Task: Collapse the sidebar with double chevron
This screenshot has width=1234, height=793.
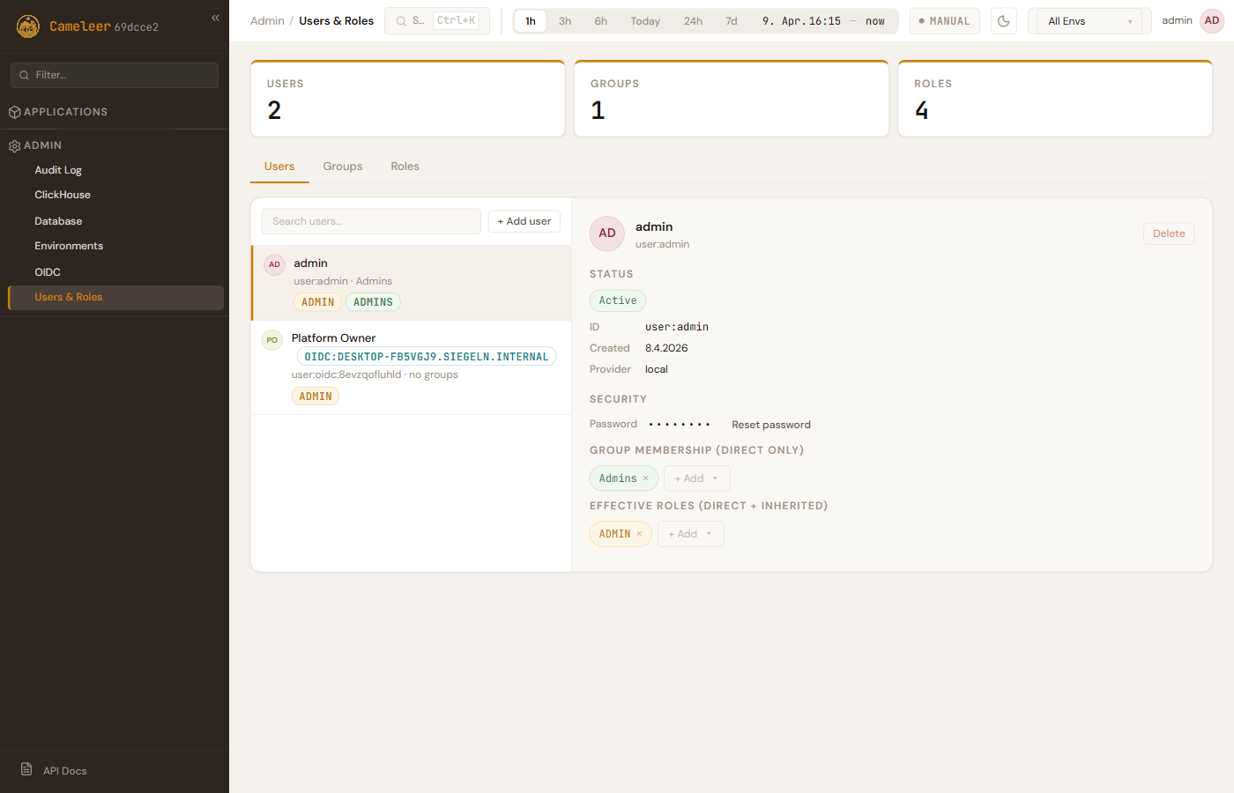Action: pyautogui.click(x=215, y=18)
